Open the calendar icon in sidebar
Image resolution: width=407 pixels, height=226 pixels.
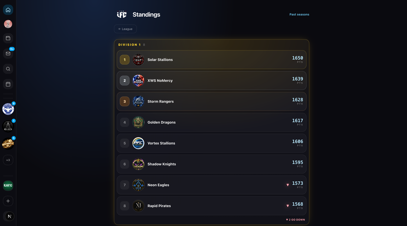[x=8, y=84]
